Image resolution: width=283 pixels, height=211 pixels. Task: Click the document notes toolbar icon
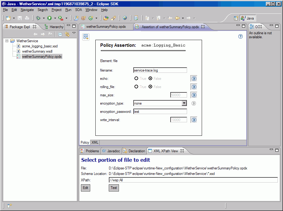coord(136,18)
